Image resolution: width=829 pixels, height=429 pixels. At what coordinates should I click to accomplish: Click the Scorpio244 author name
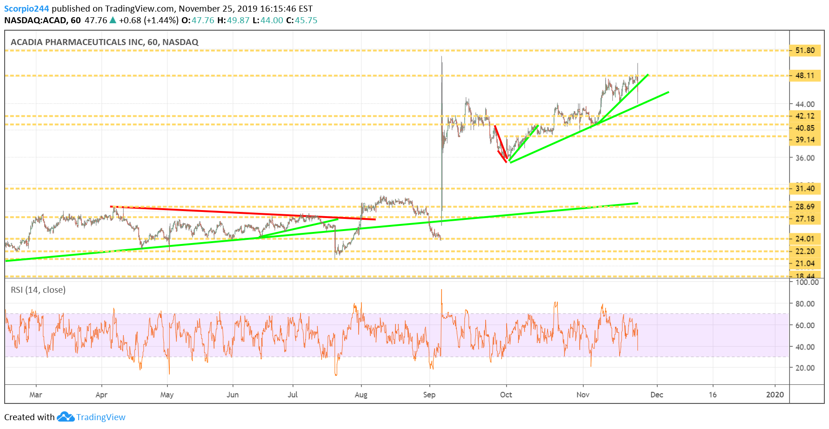[27, 8]
